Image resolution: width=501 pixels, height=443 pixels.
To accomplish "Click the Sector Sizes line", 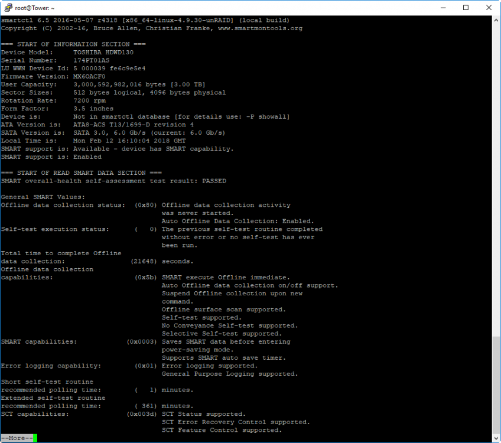I will pyautogui.click(x=113, y=93).
